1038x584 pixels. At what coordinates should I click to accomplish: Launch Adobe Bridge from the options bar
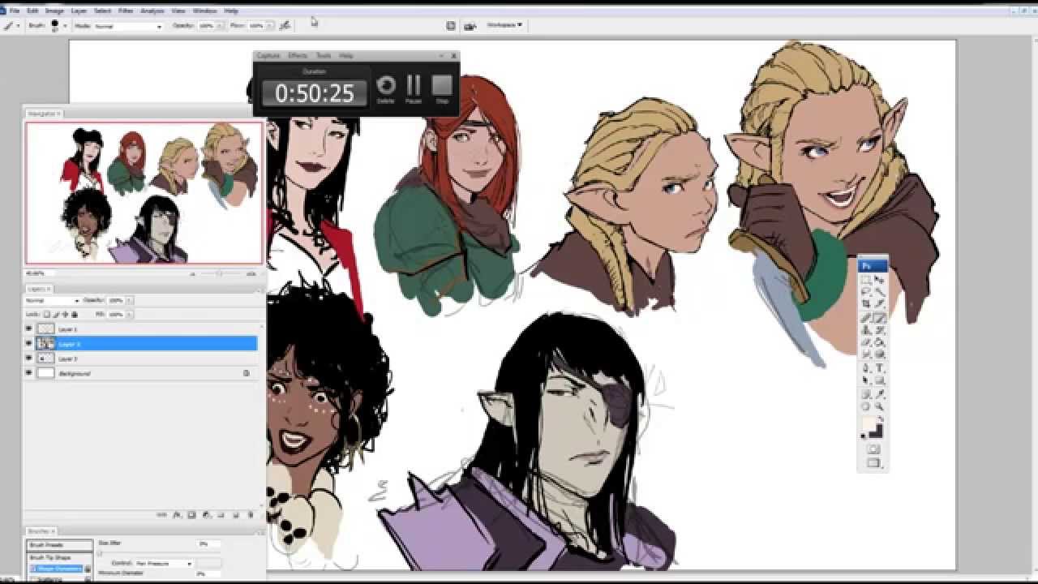coord(470,26)
